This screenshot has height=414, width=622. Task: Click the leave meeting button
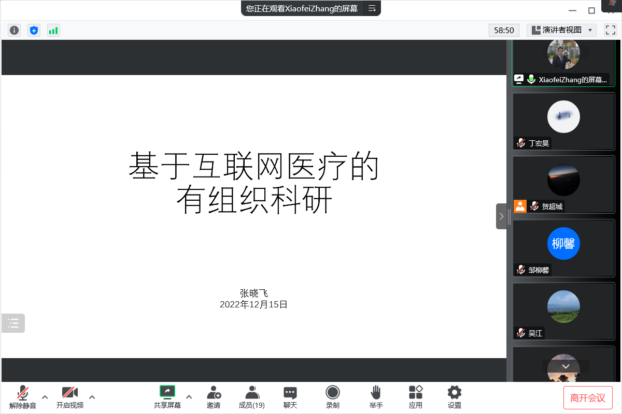(588, 397)
